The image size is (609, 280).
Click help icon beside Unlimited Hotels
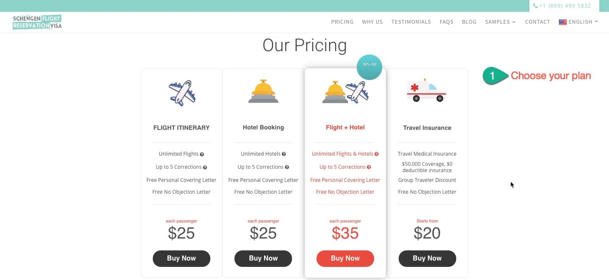[284, 154]
